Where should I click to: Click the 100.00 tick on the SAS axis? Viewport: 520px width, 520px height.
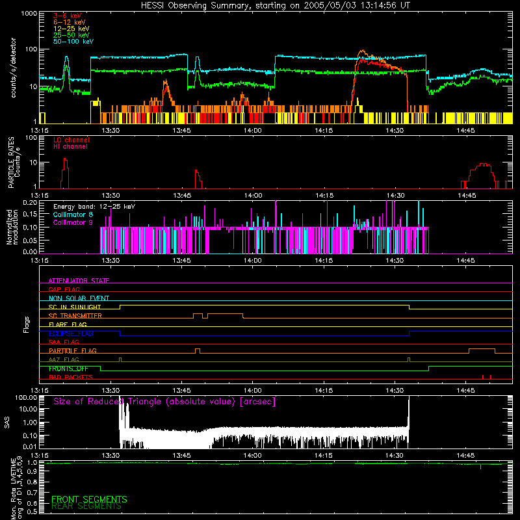[26, 397]
